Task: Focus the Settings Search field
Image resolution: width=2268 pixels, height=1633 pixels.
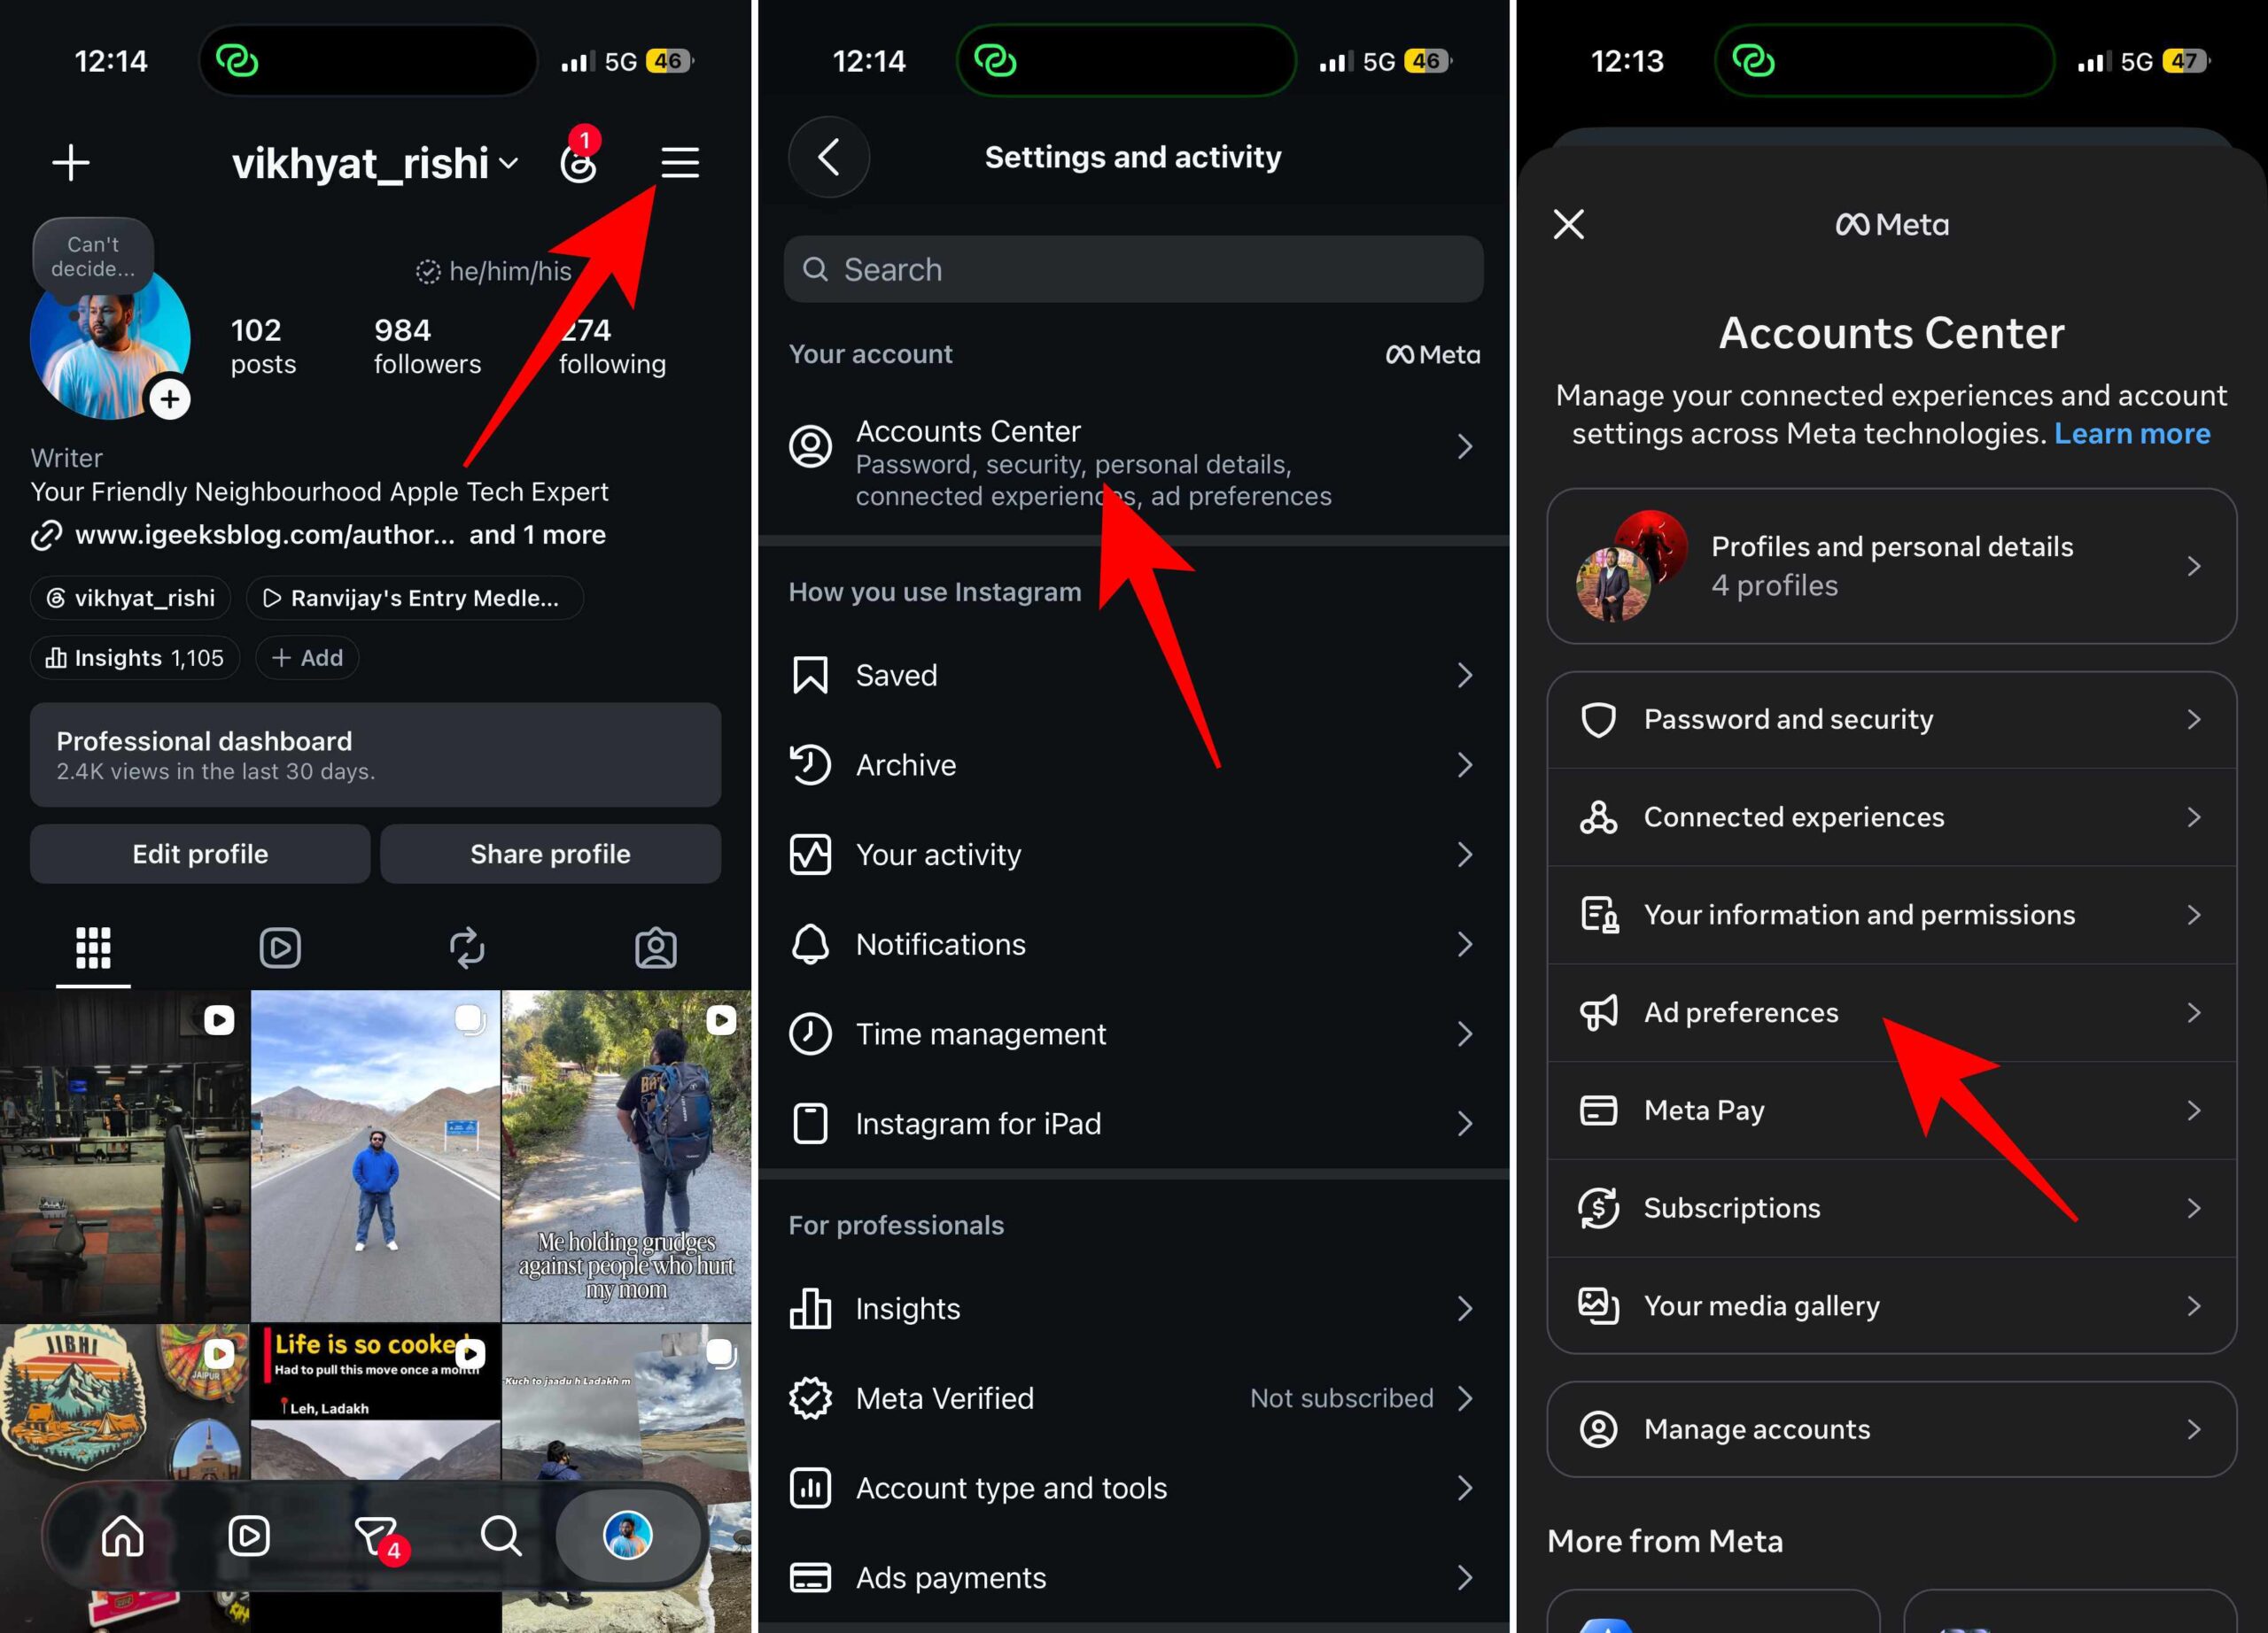Action: 1133,269
